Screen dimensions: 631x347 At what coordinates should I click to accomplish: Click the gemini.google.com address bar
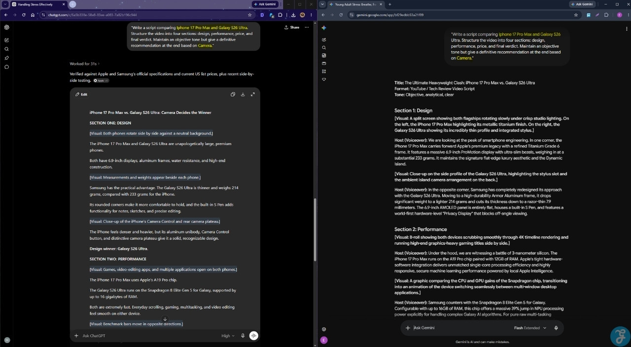coord(463,15)
